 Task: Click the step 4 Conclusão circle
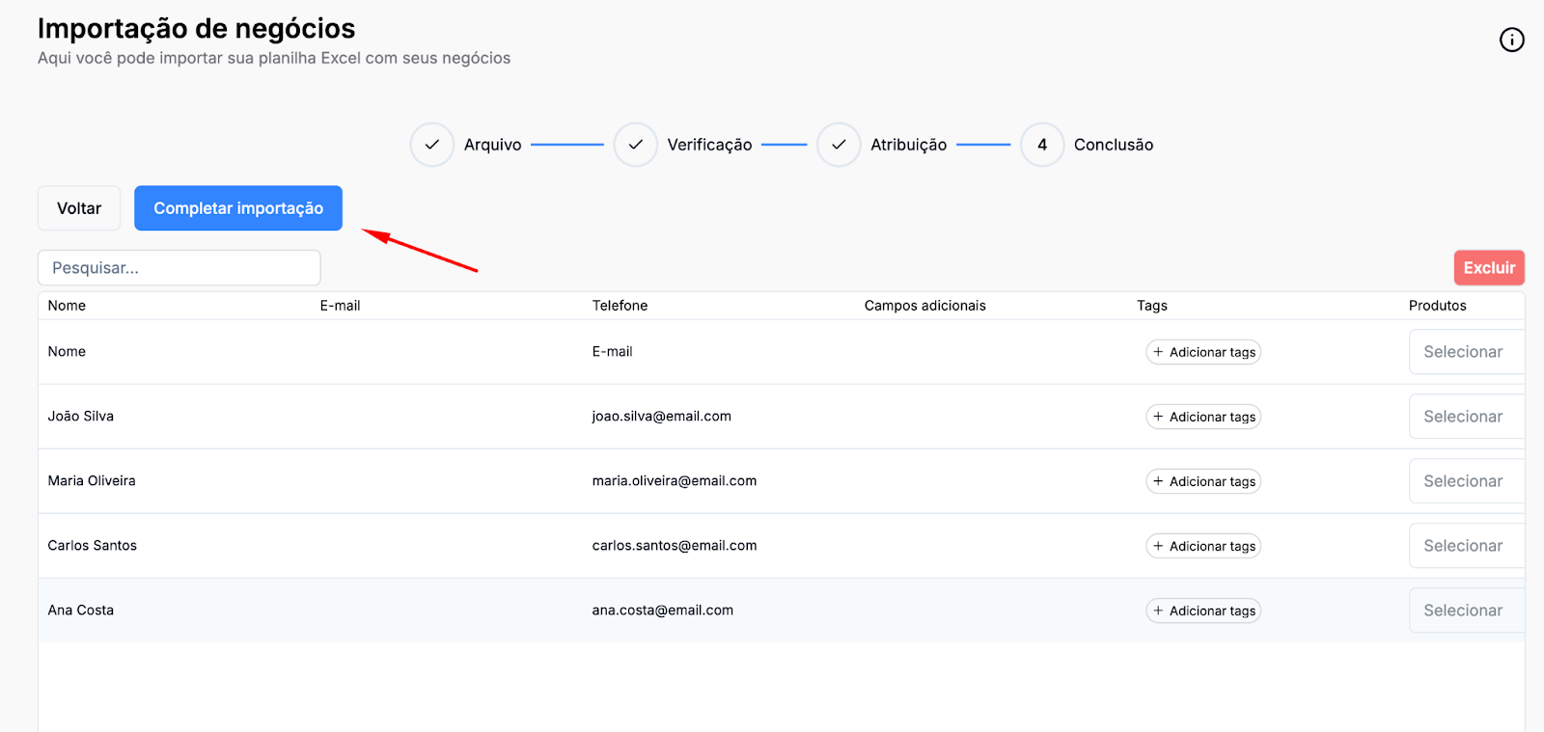click(x=1042, y=145)
